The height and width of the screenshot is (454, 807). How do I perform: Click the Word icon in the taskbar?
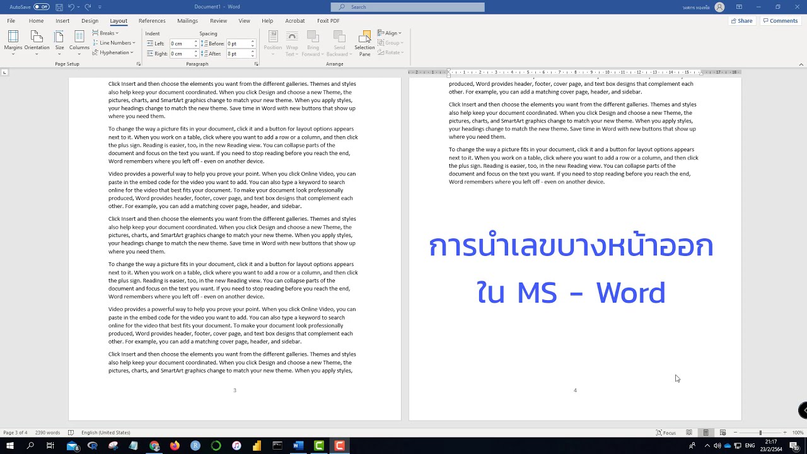(x=298, y=446)
